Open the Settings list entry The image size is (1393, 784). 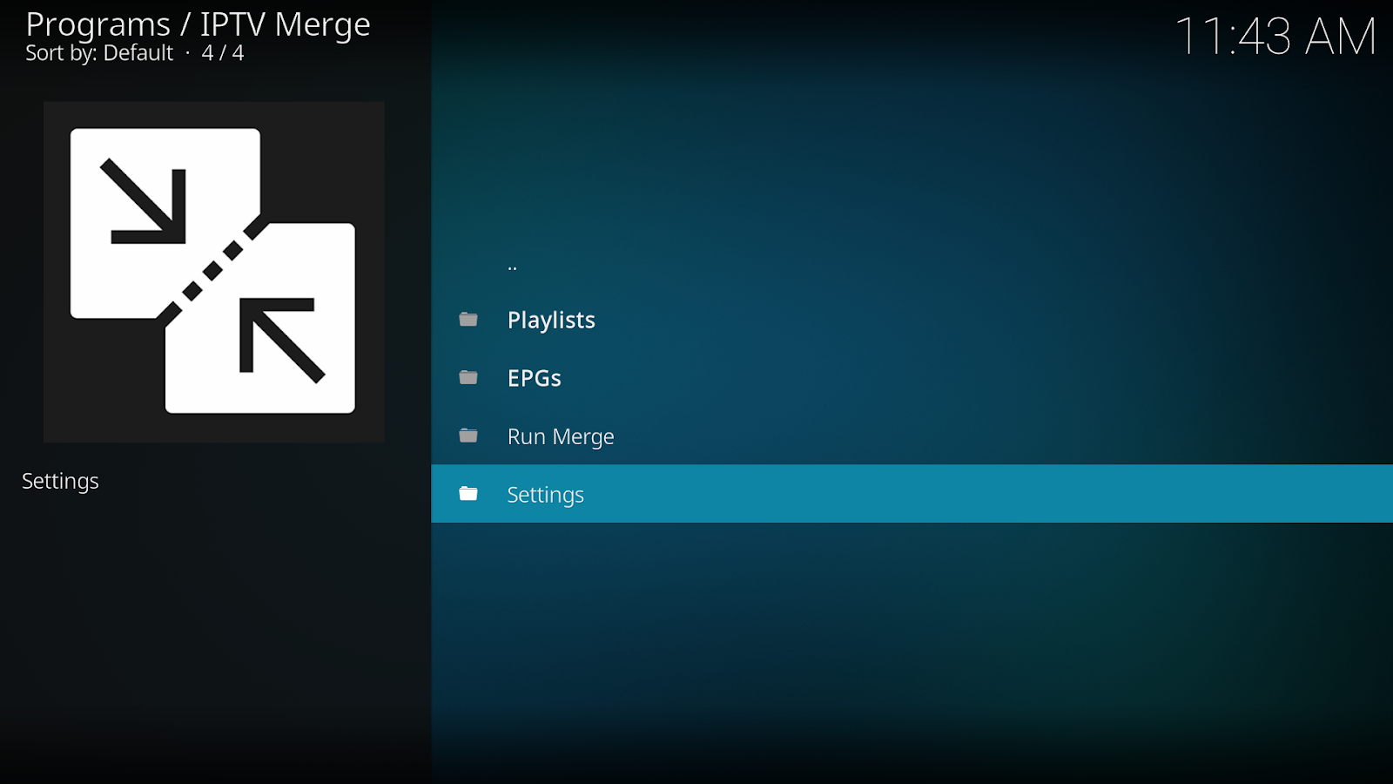912,494
